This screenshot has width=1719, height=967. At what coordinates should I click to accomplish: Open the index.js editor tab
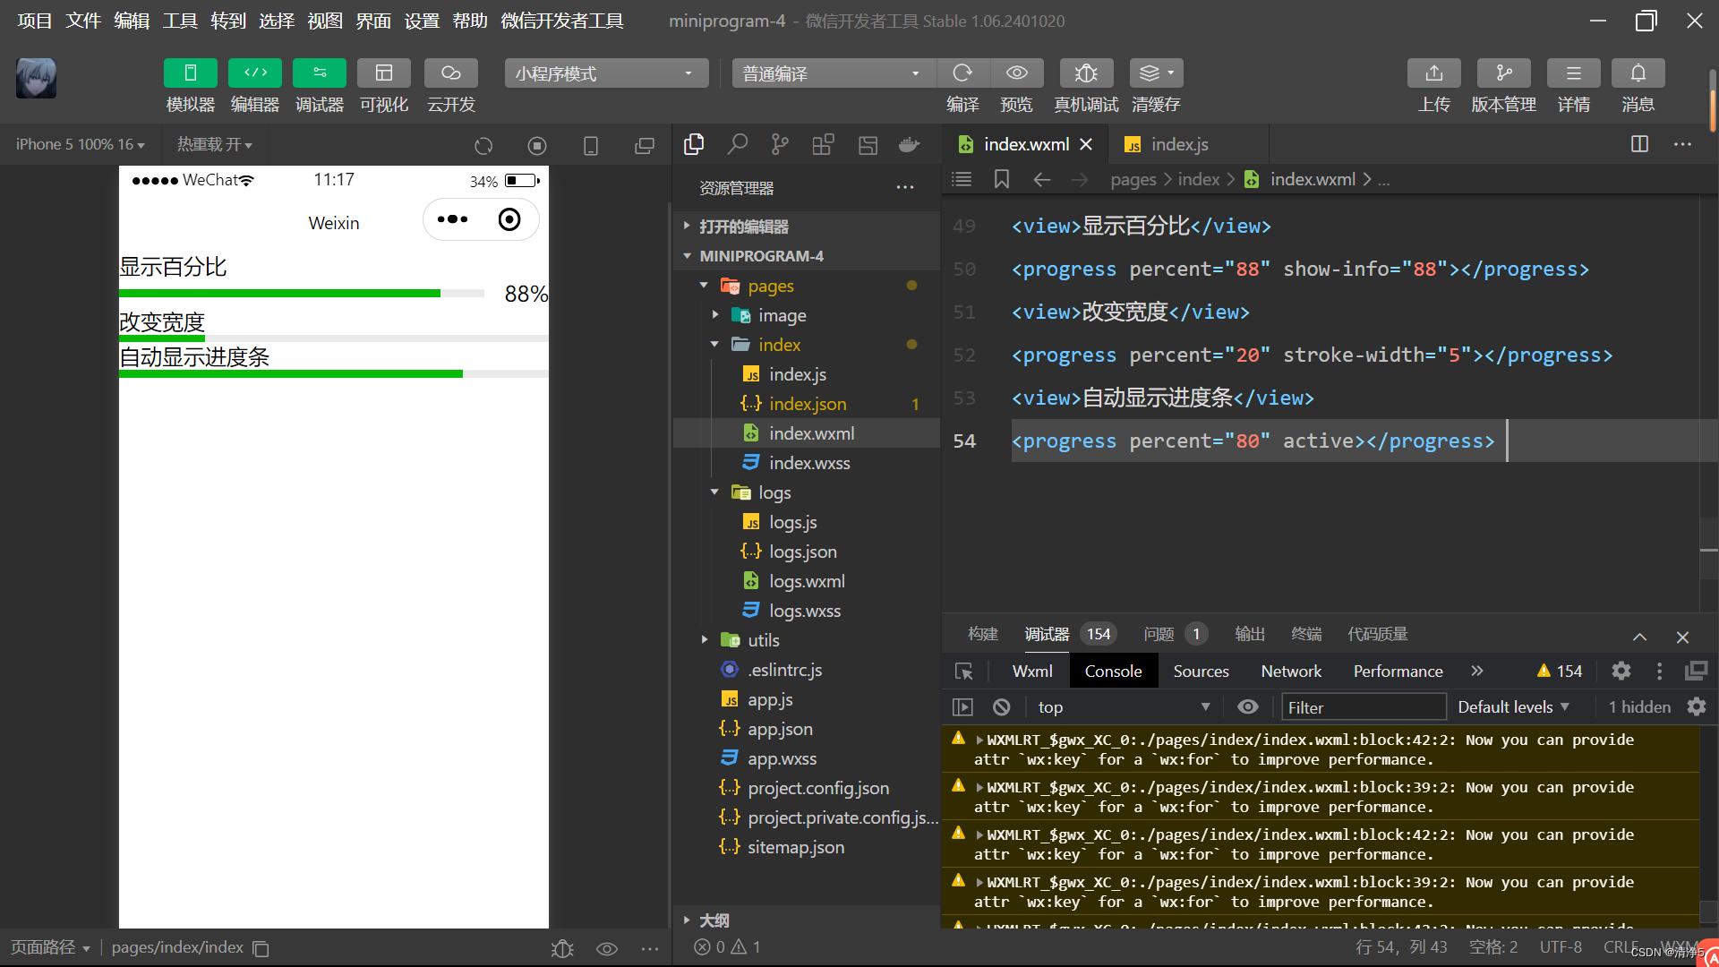tap(1178, 144)
